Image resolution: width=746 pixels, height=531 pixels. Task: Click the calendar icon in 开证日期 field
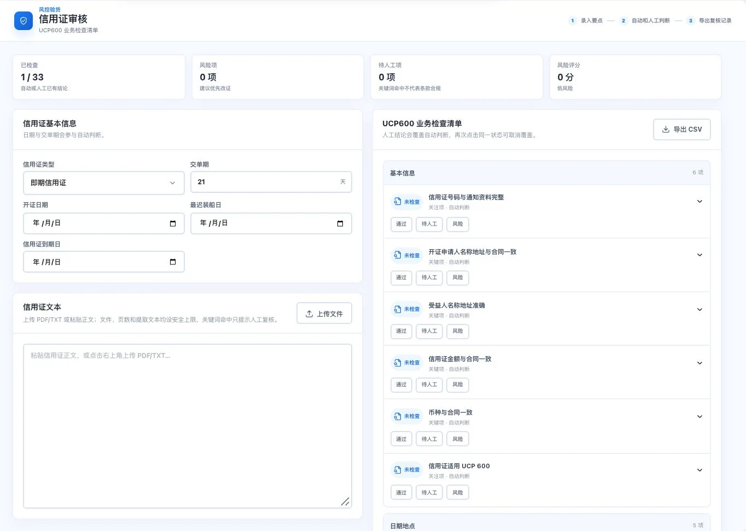point(173,223)
